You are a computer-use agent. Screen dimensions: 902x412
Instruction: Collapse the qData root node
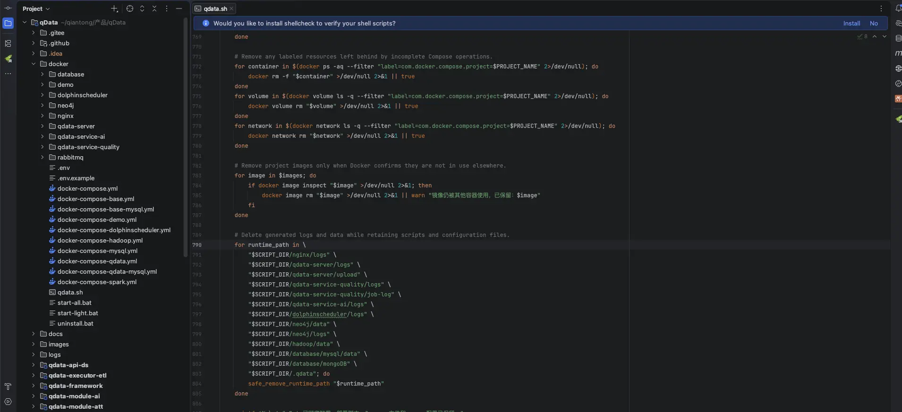tap(25, 22)
